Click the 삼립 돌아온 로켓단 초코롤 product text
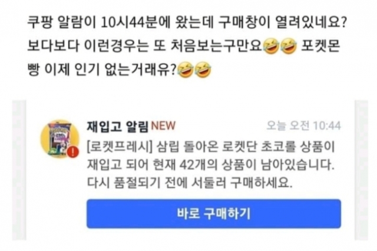 pos(227,147)
